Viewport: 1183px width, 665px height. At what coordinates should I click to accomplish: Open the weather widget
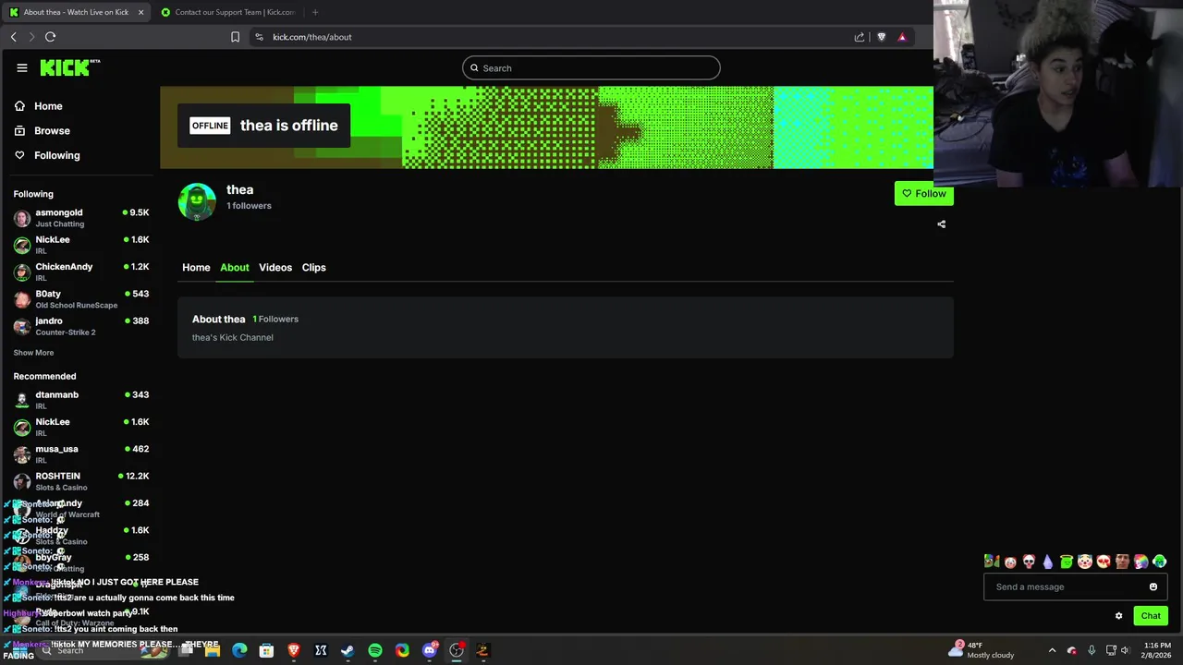[x=983, y=650]
